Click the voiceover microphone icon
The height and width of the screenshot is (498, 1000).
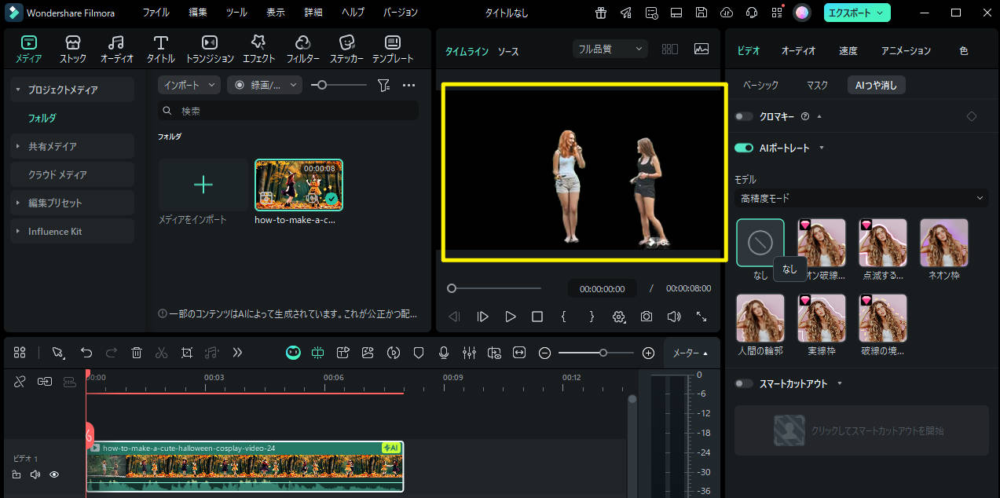tap(444, 353)
